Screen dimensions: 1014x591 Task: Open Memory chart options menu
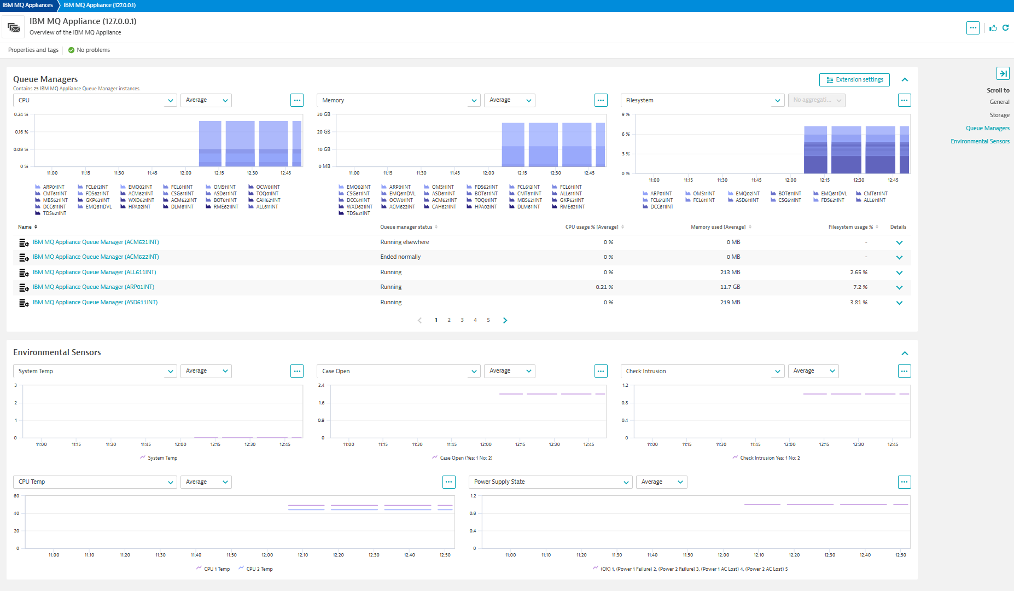[601, 100]
